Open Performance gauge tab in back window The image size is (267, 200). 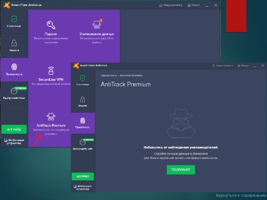coord(14,93)
